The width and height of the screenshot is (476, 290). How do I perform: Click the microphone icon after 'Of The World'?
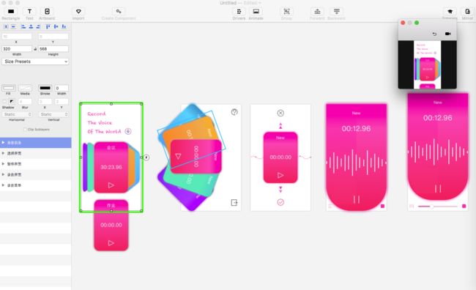(x=128, y=132)
